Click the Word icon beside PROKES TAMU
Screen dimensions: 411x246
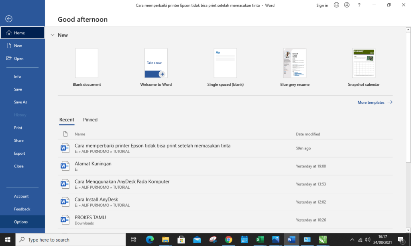[x=65, y=220]
